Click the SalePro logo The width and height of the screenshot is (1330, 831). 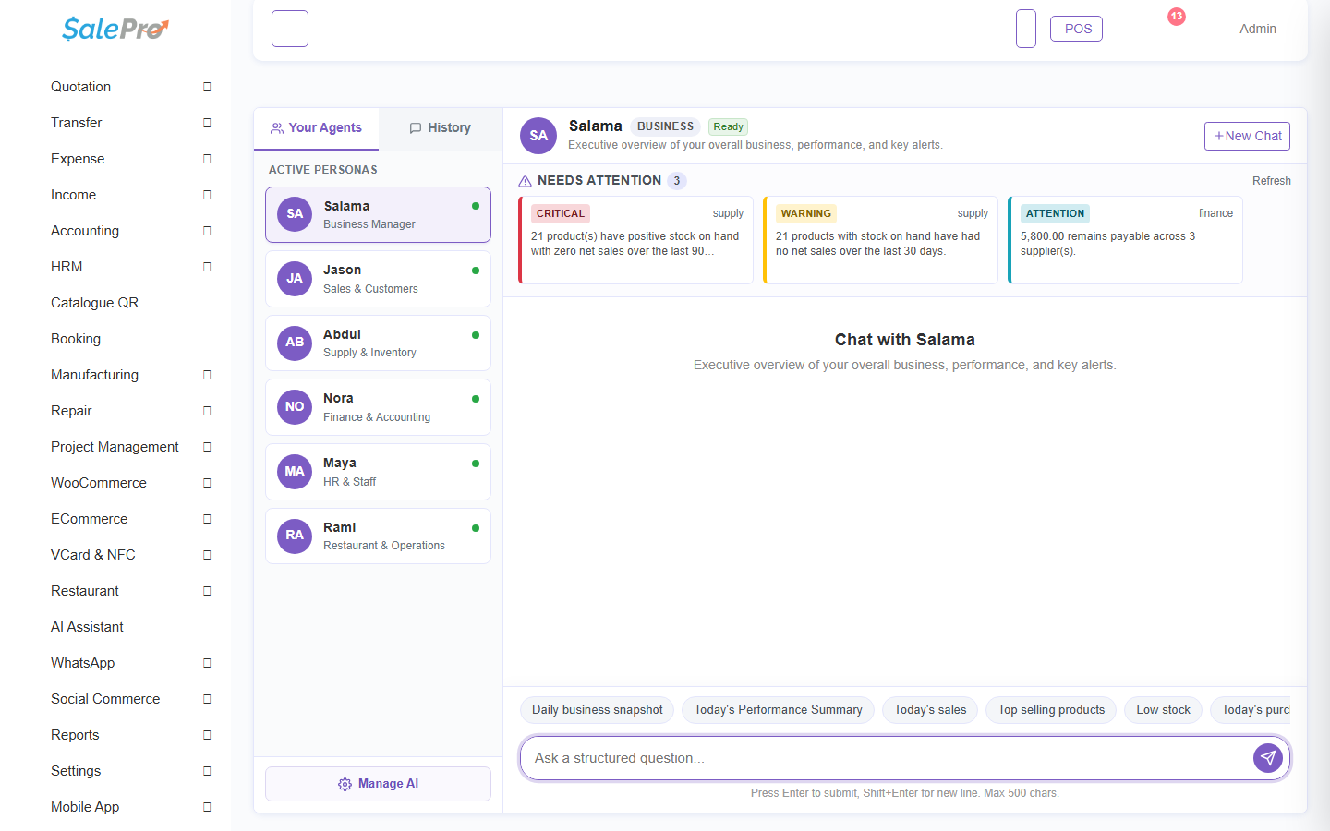pos(115,29)
